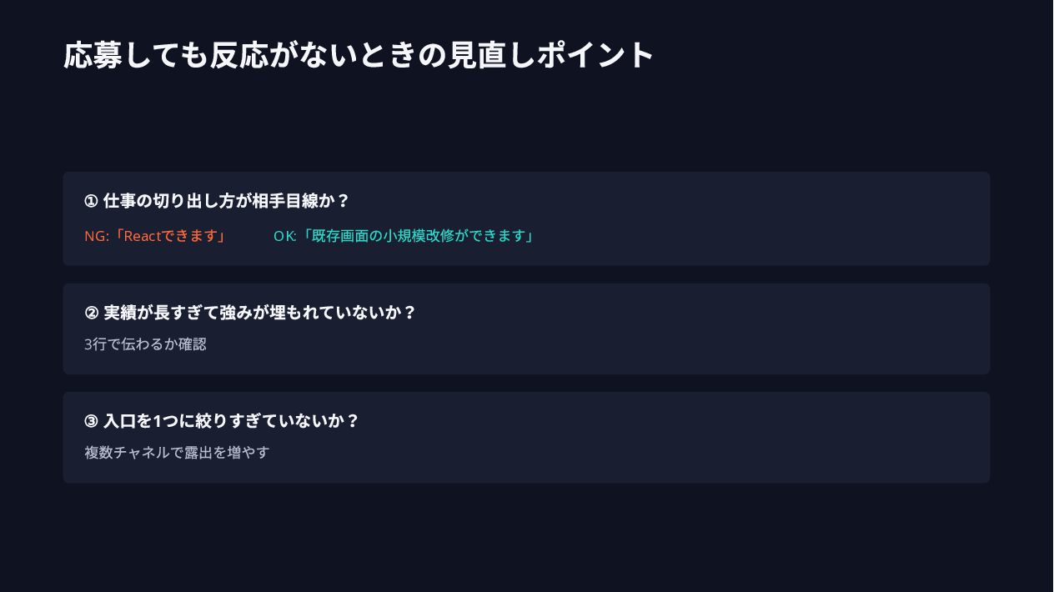Screen dimensions: 1054x592
Task: Click the circled number ③ marker
Action: coord(92,421)
